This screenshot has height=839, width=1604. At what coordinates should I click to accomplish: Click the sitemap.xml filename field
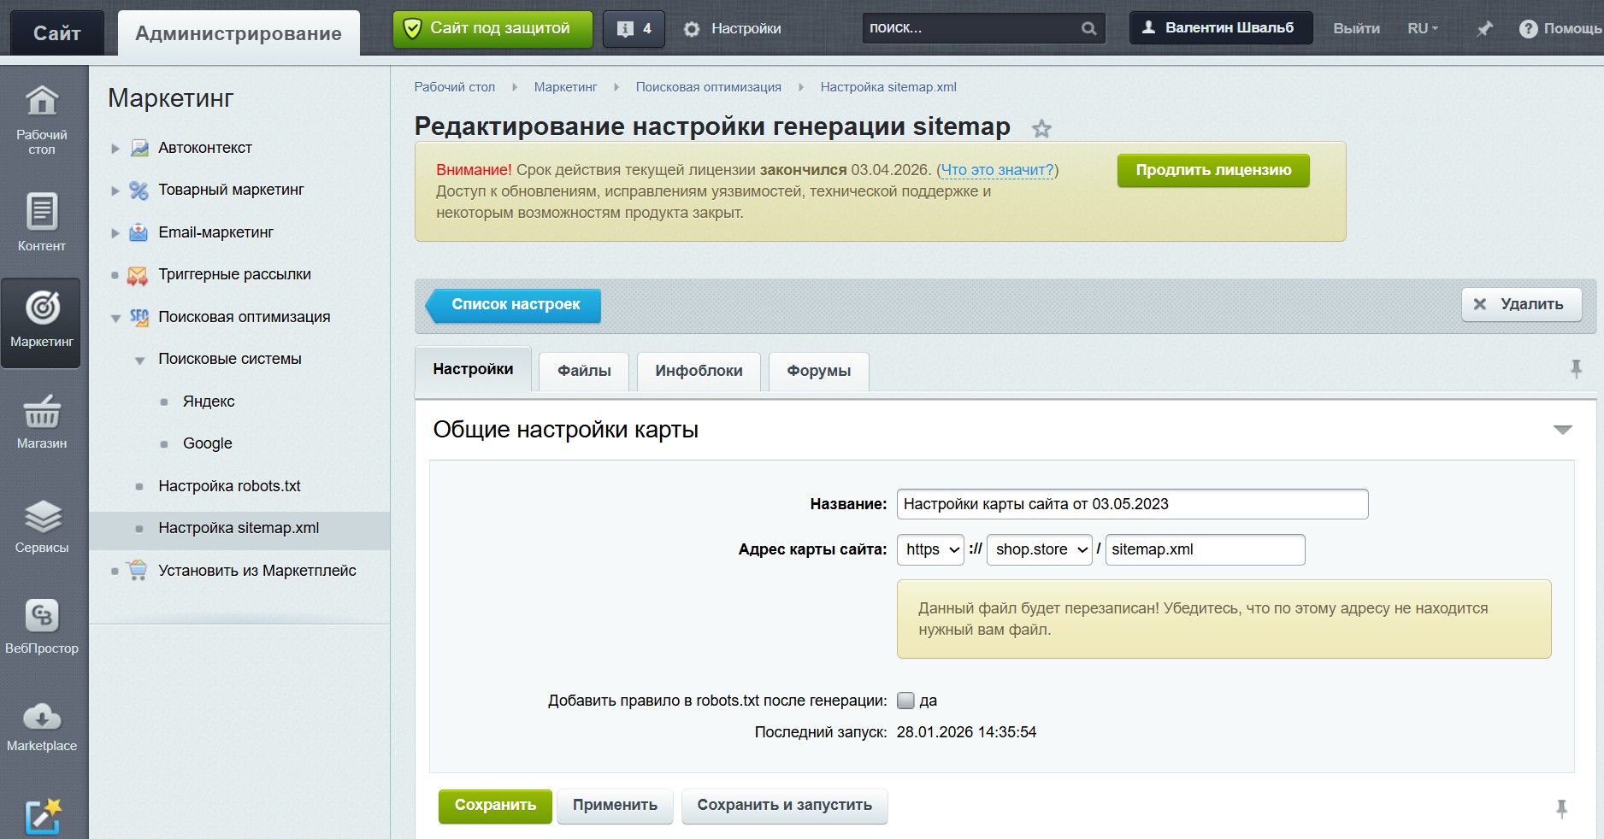[x=1205, y=549]
